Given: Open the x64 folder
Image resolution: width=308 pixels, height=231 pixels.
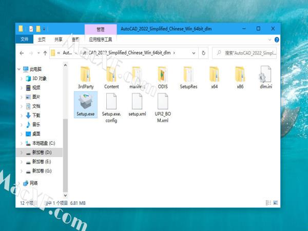Looking at the screenshot, I should (214, 78).
